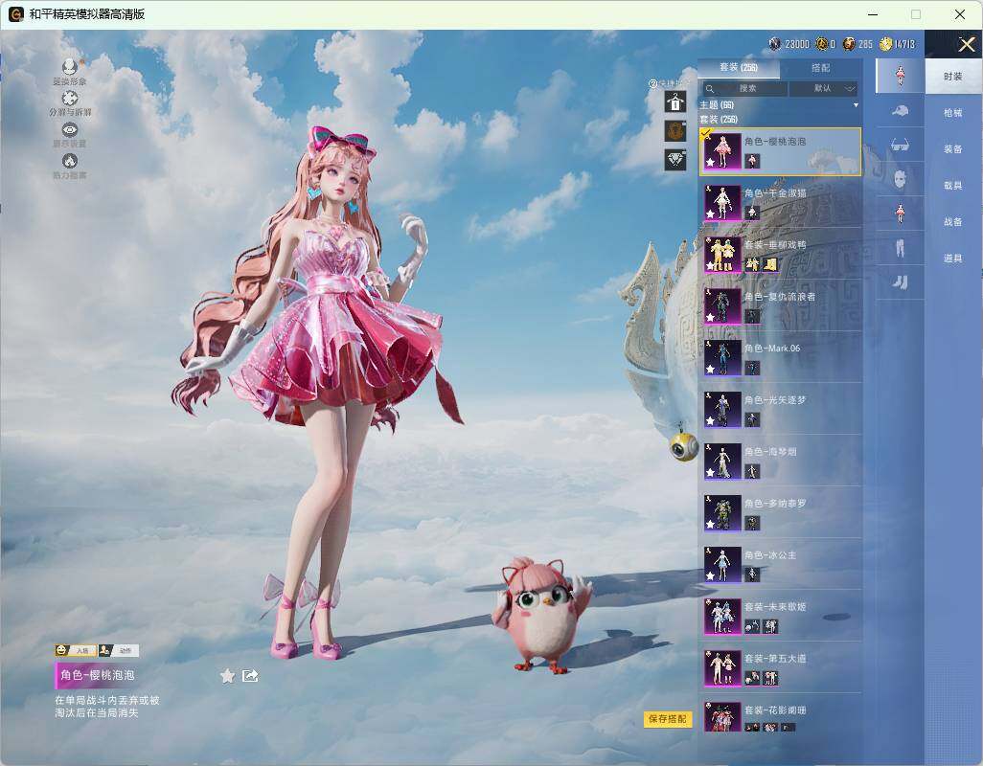Click the 搜索 search field
This screenshot has width=983, height=766.
(x=743, y=88)
